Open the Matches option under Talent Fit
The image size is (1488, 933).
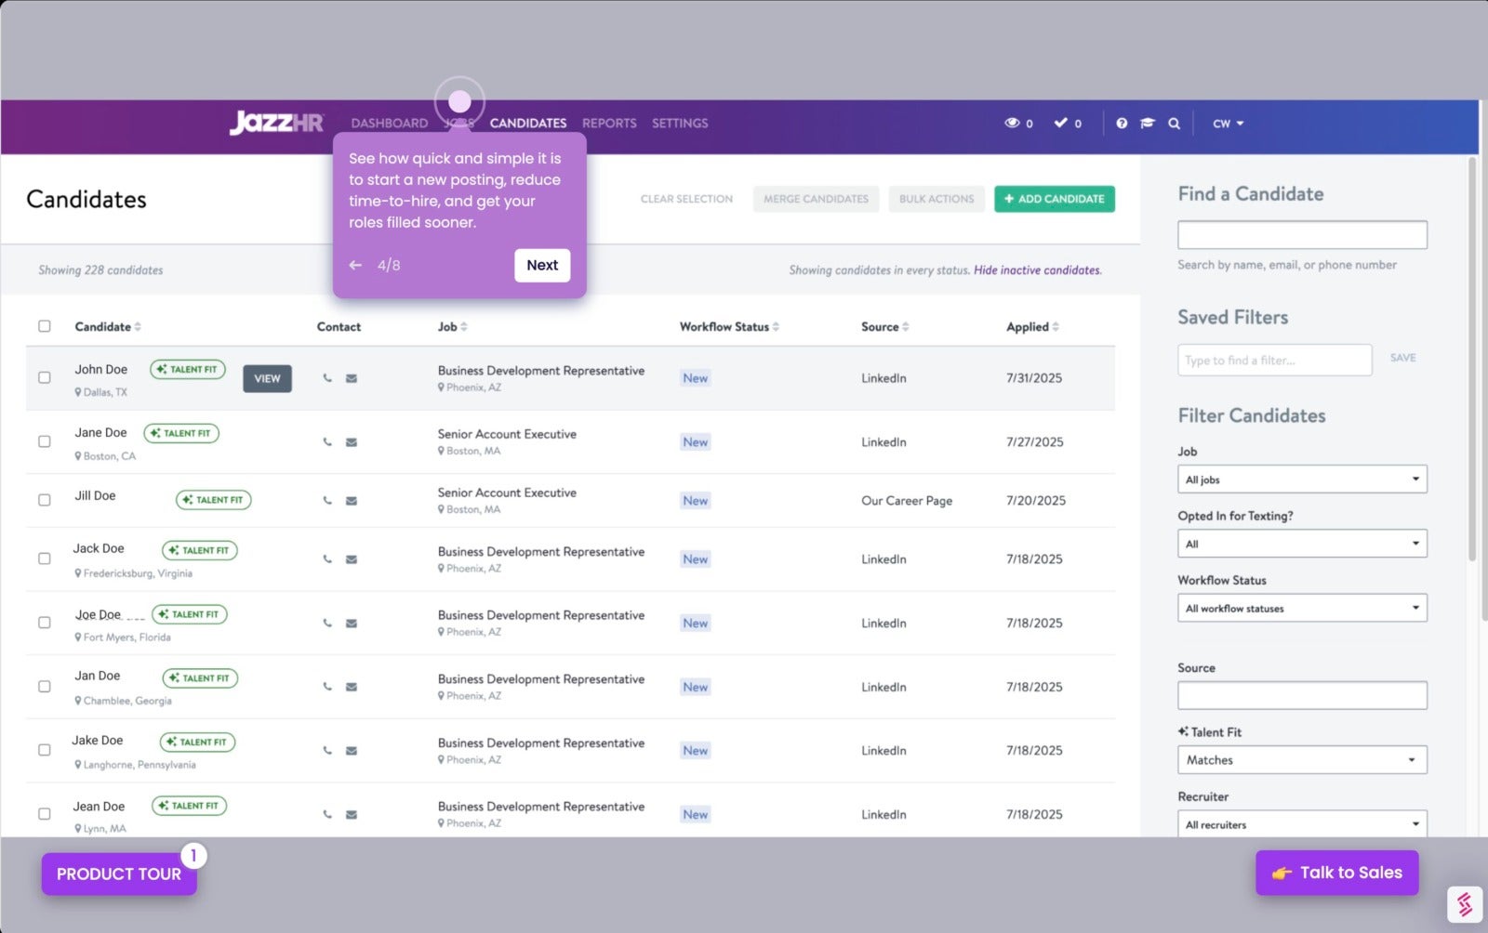1301,759
